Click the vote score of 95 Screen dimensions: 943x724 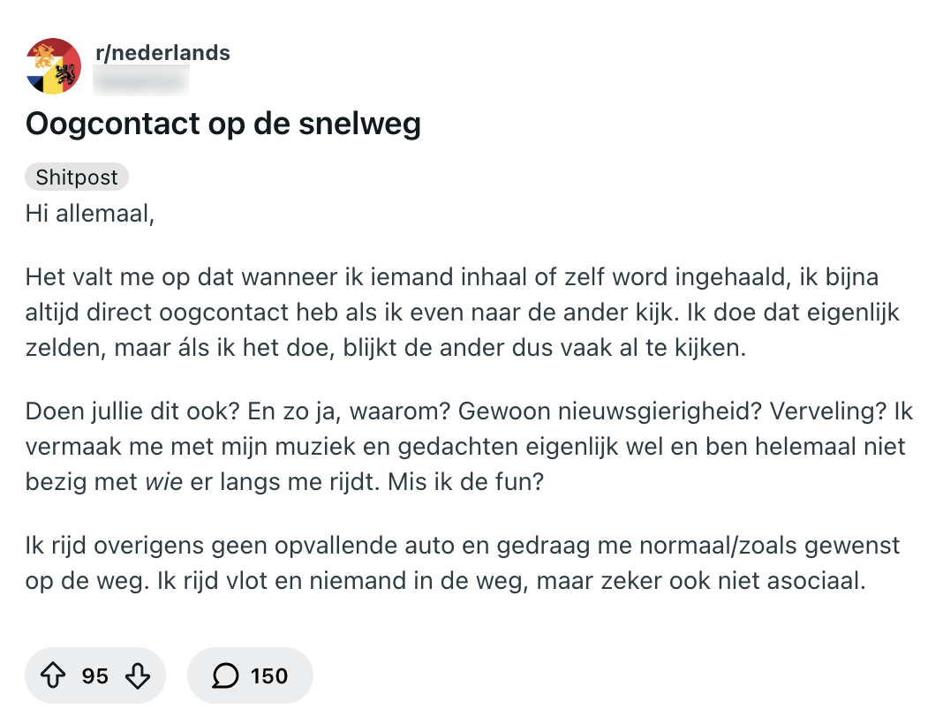click(x=95, y=676)
